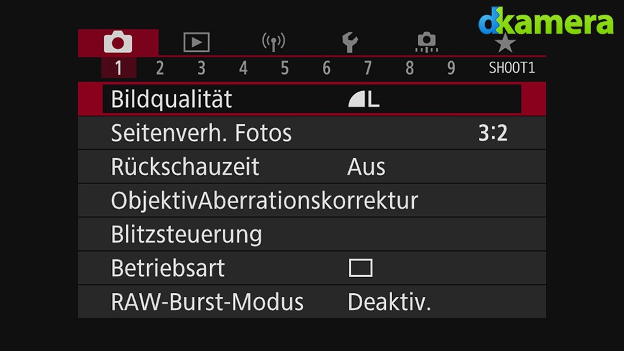The height and width of the screenshot is (351, 624).
Task: Select the camera shooting settings tab
Action: 118,42
